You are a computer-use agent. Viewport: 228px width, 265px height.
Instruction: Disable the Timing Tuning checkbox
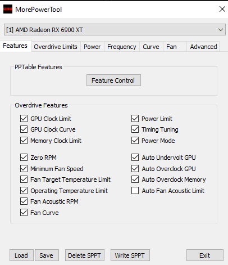point(135,129)
